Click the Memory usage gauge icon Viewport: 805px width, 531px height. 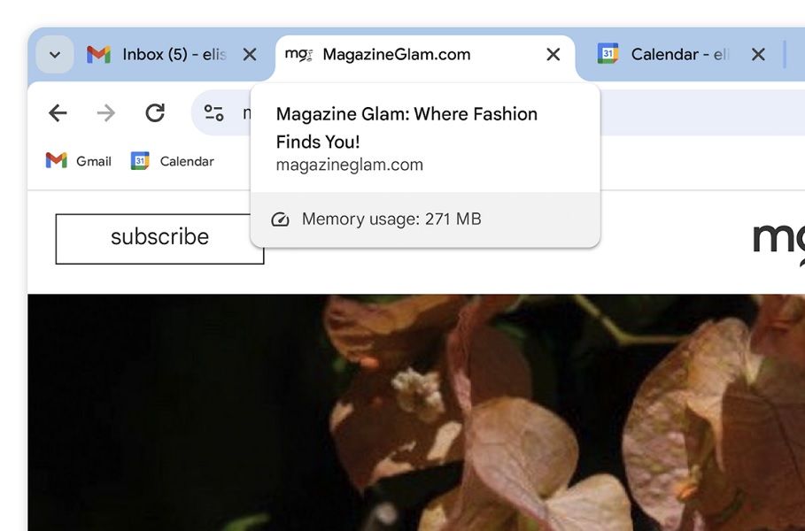point(281,219)
